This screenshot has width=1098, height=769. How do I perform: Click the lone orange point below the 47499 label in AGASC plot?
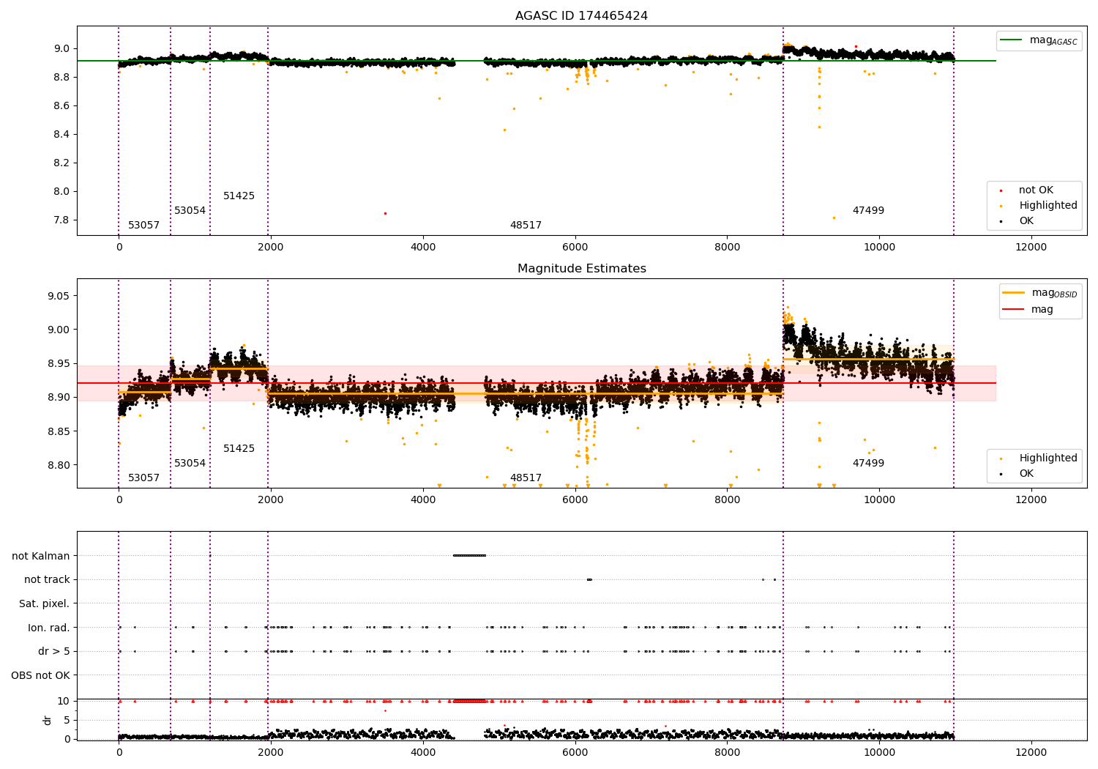[x=834, y=218]
